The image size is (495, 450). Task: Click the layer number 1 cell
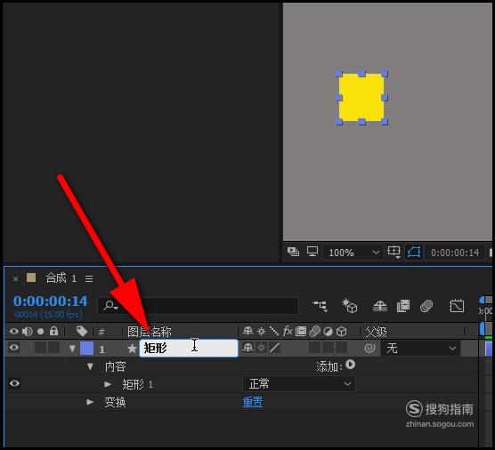pos(101,350)
